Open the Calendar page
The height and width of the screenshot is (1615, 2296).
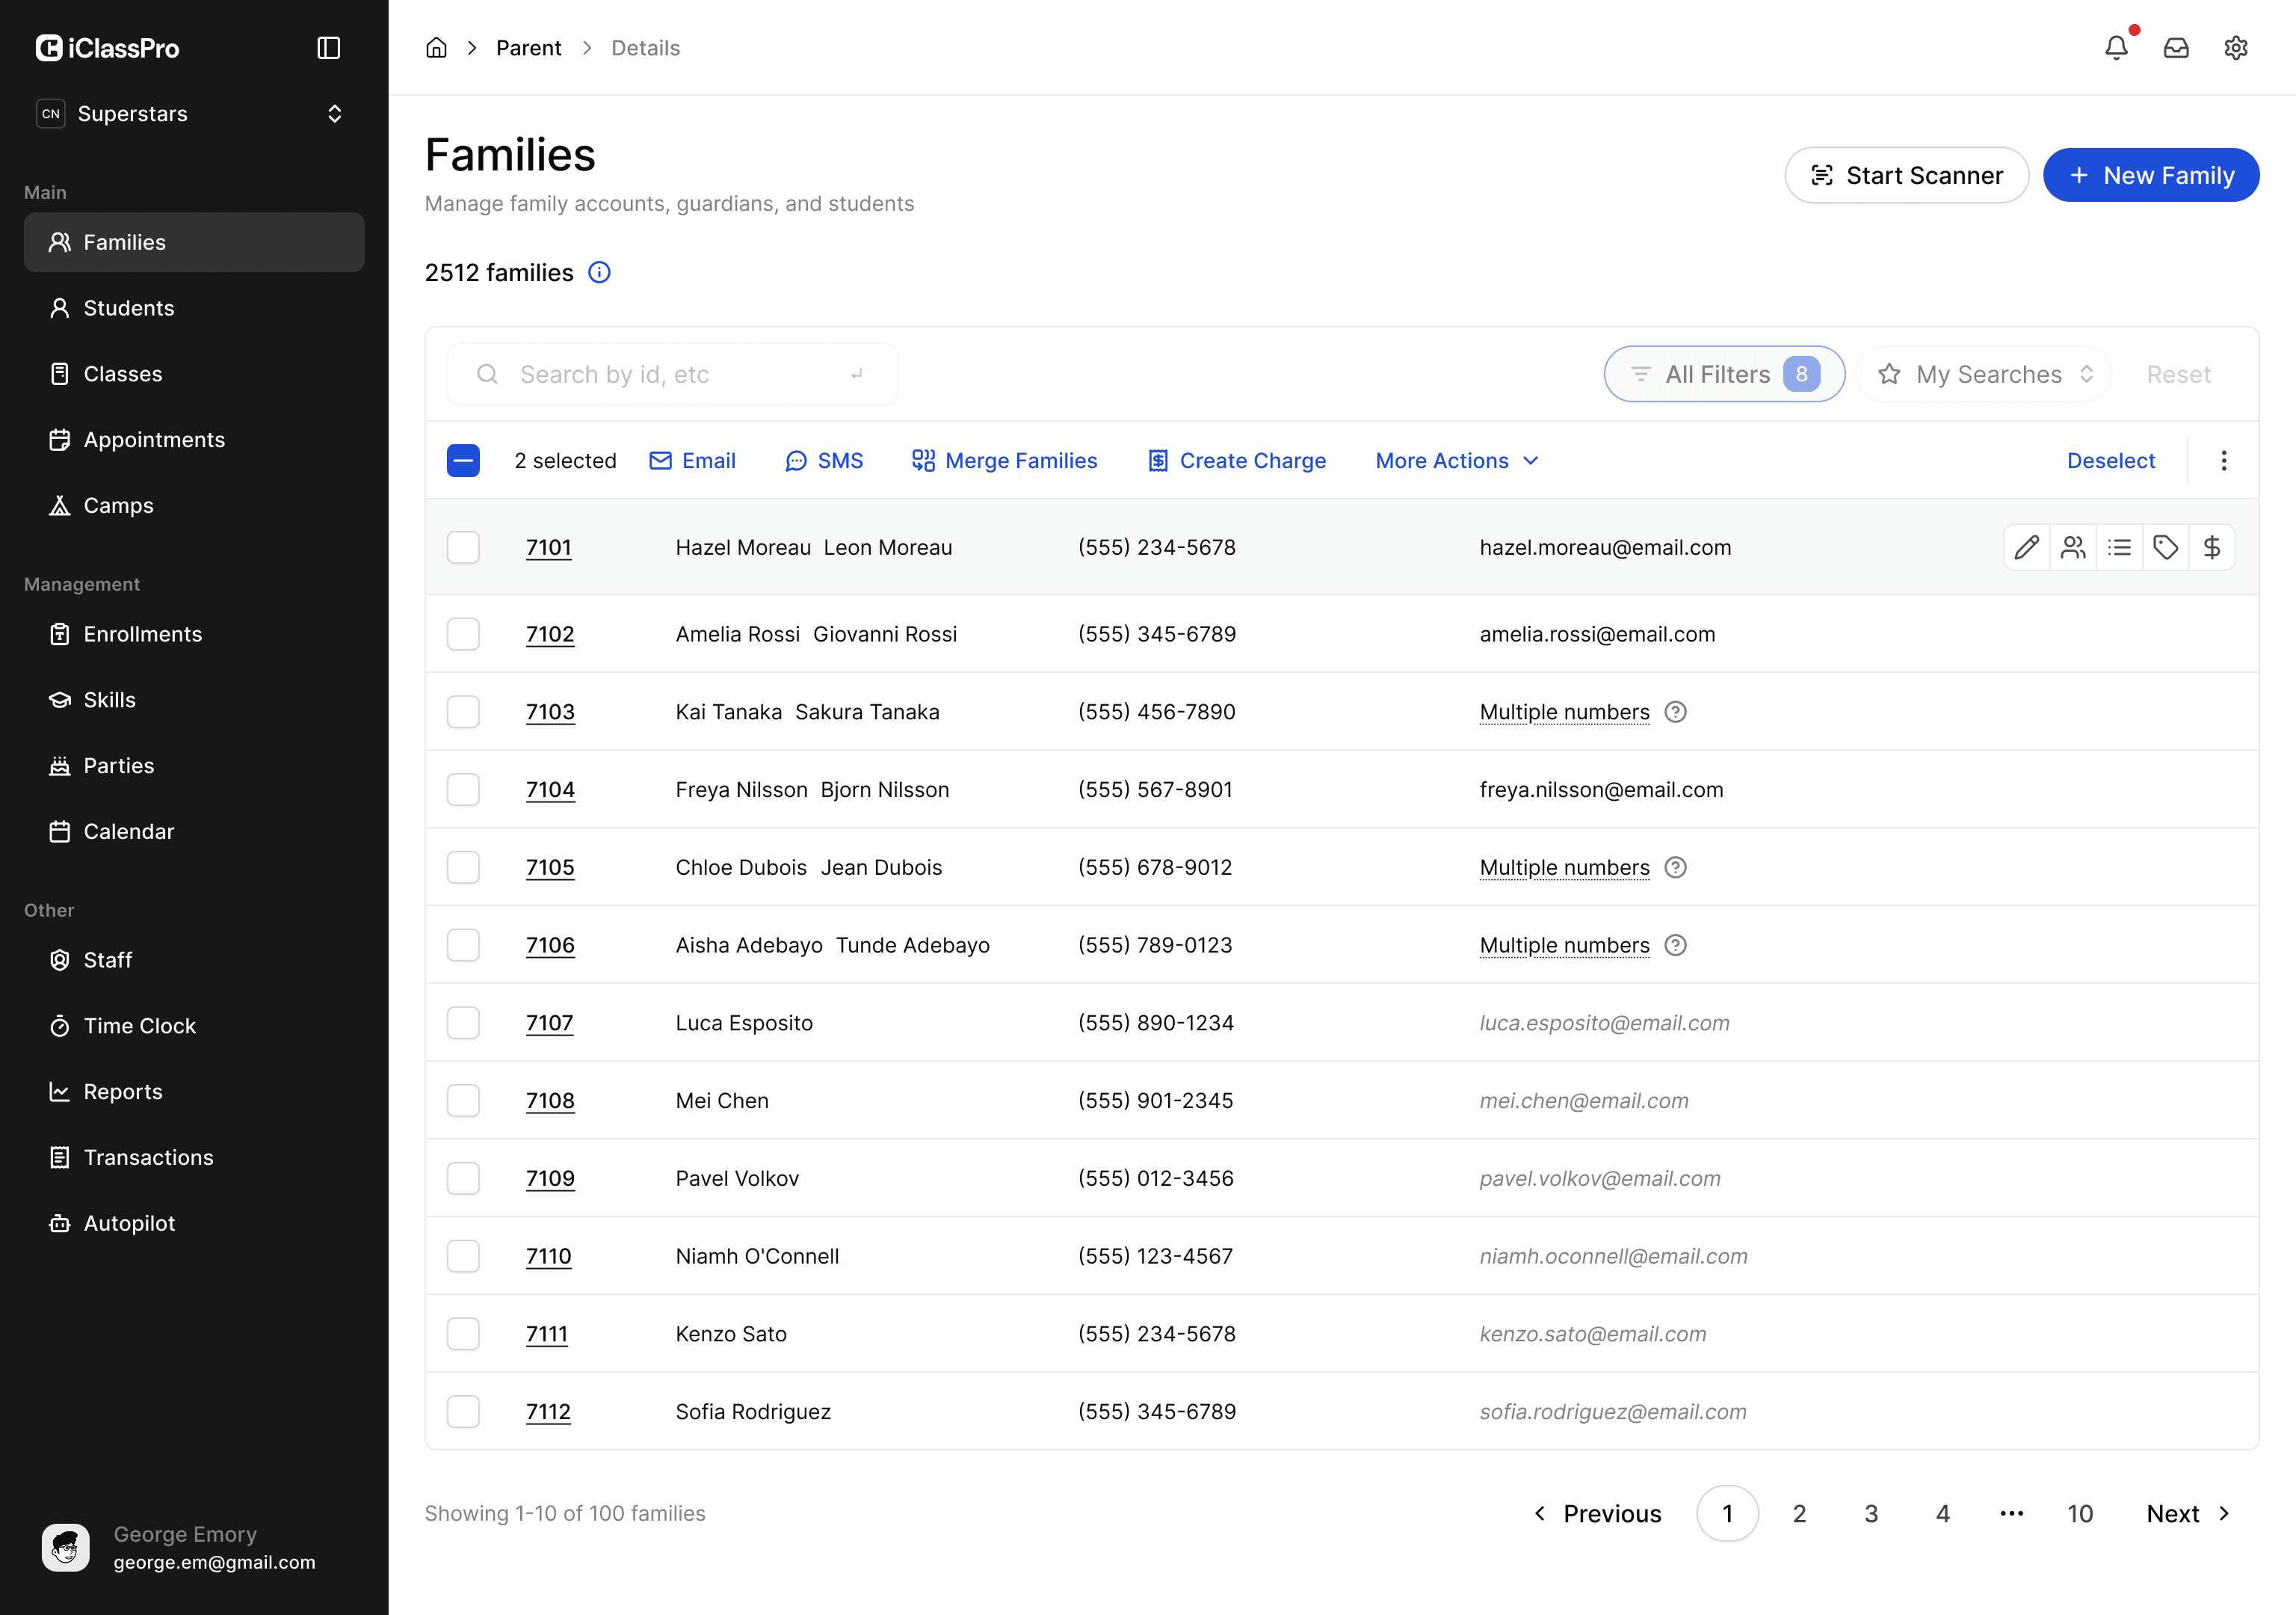coord(194,831)
